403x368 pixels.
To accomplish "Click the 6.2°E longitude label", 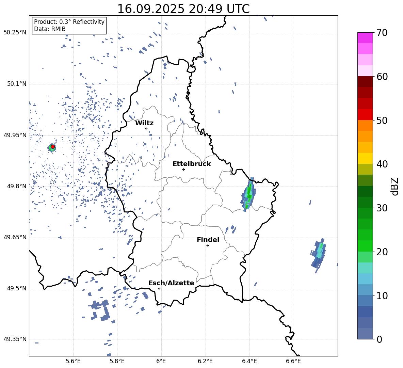I will point(205,361).
